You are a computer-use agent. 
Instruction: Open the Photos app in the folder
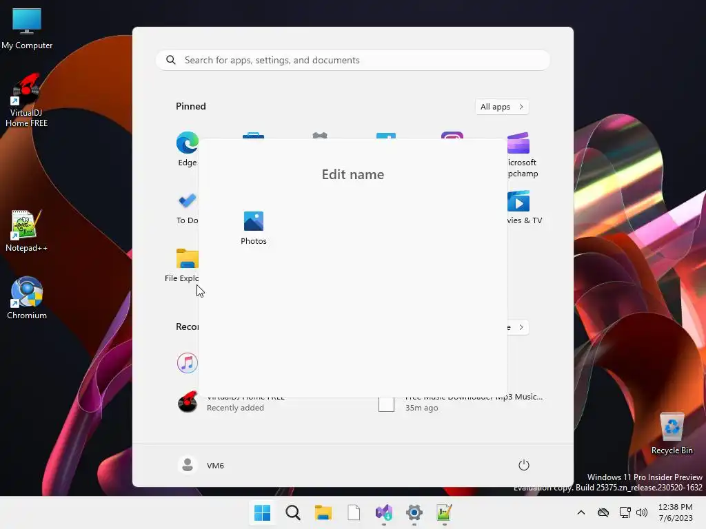pyautogui.click(x=254, y=228)
